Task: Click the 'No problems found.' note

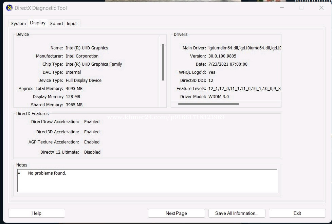Action: [x=47, y=173]
